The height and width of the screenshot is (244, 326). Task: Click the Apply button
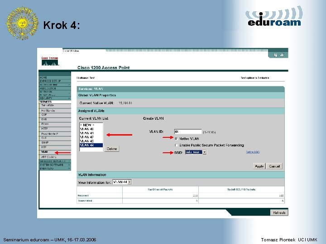click(x=259, y=166)
